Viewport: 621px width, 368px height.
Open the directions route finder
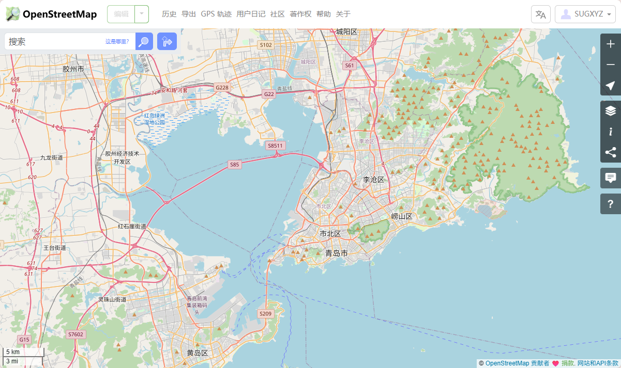click(x=166, y=42)
